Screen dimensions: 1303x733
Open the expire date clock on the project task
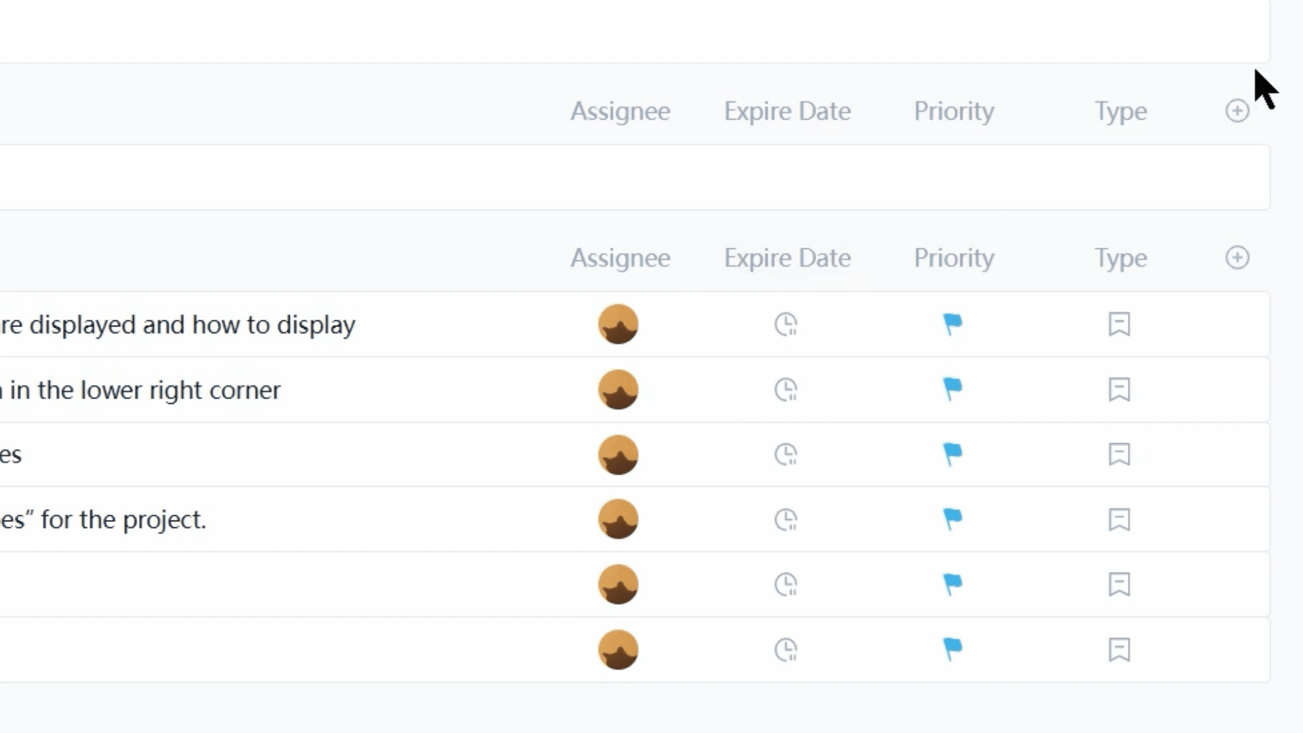tap(786, 519)
